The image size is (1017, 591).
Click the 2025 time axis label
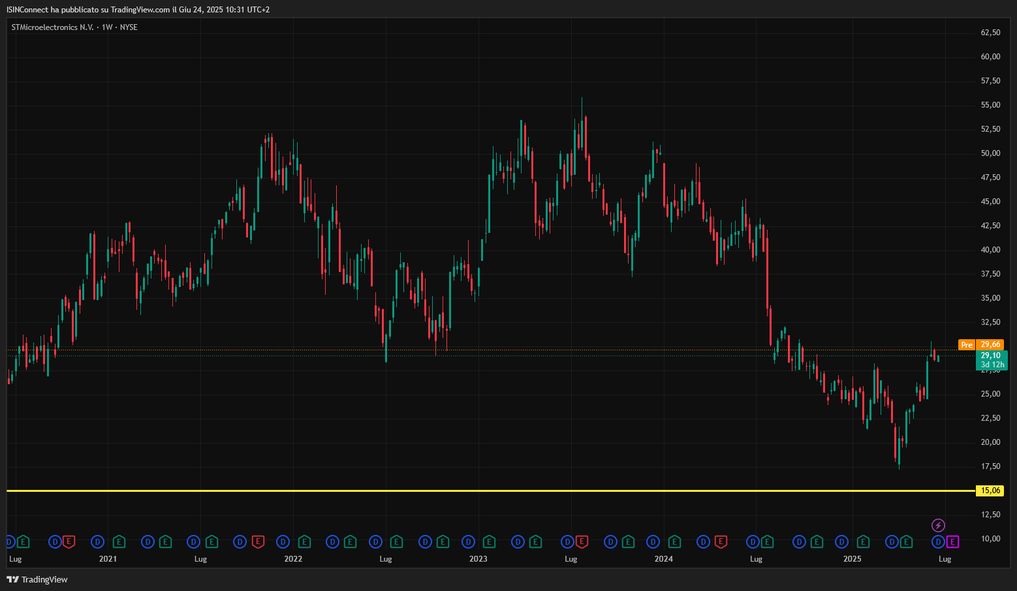(x=853, y=559)
